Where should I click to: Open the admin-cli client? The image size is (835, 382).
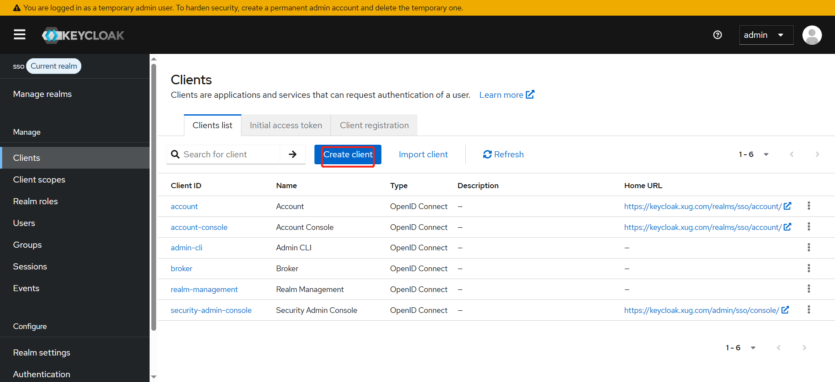click(187, 248)
